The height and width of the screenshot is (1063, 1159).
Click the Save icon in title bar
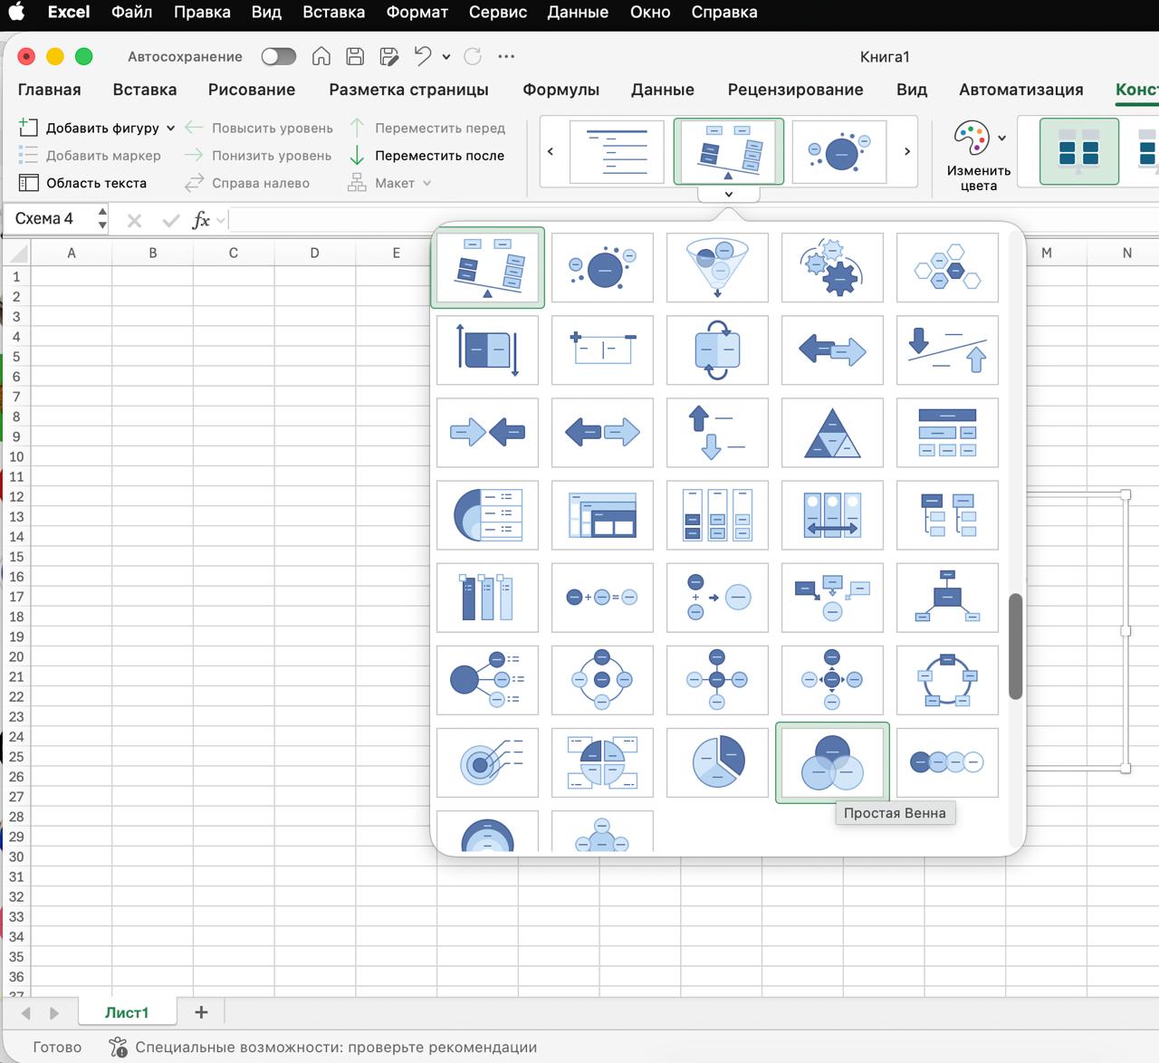355,56
